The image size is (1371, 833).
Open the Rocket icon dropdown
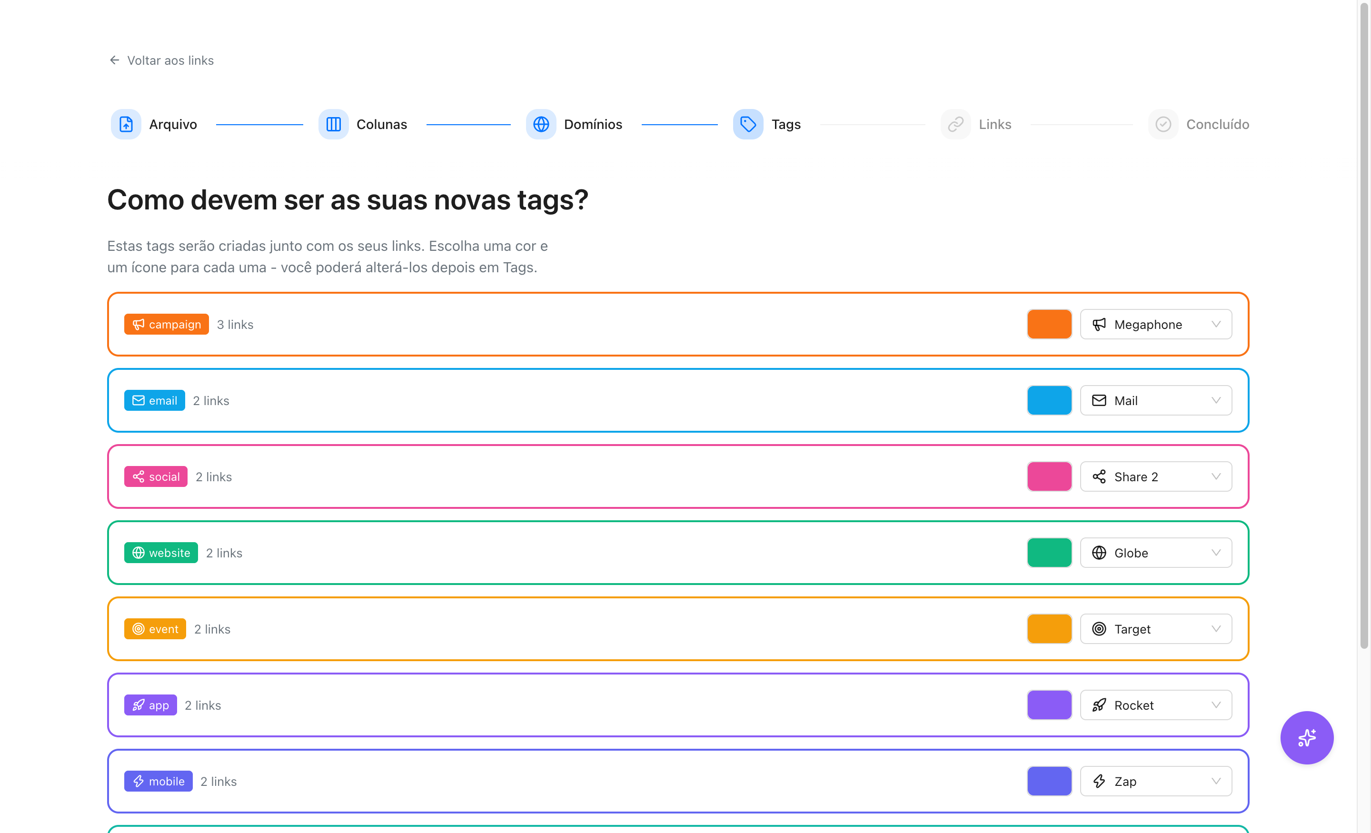1156,705
